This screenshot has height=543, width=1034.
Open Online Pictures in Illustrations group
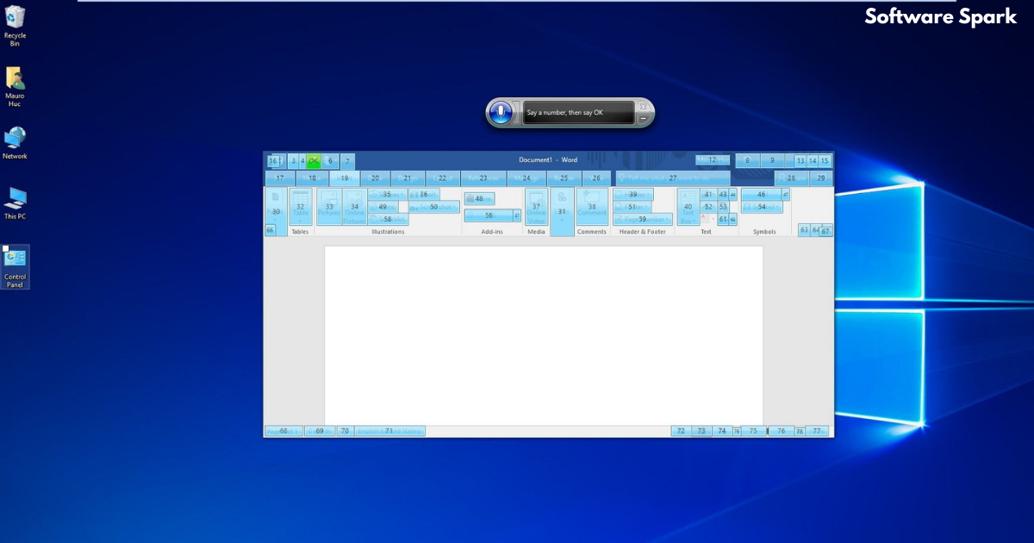pyautogui.click(x=354, y=207)
